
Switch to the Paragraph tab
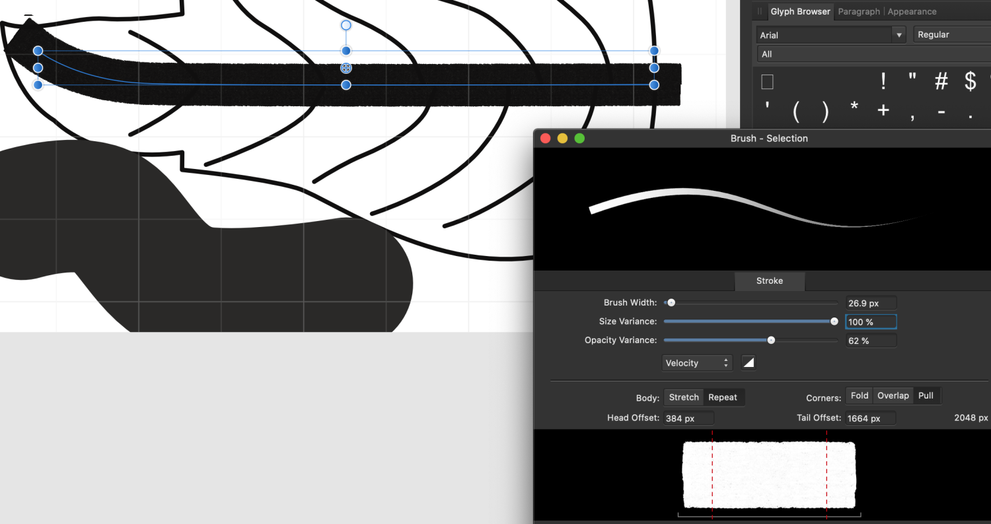pos(859,11)
